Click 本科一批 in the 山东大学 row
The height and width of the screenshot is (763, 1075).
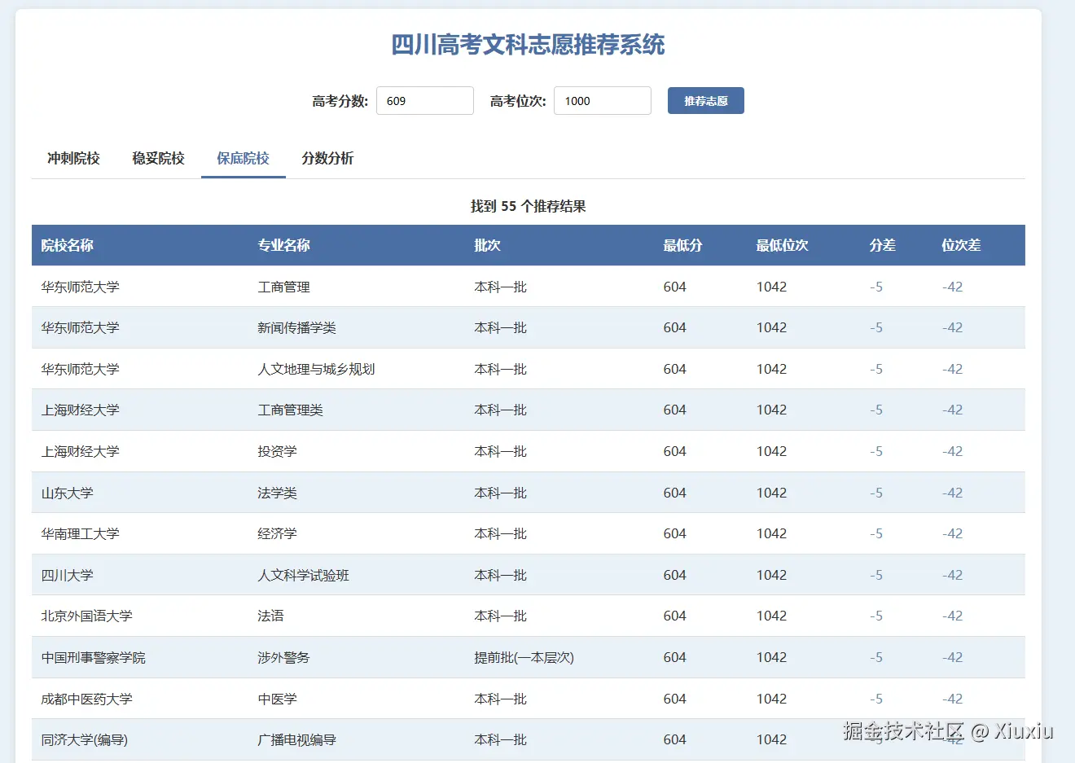[x=501, y=493]
